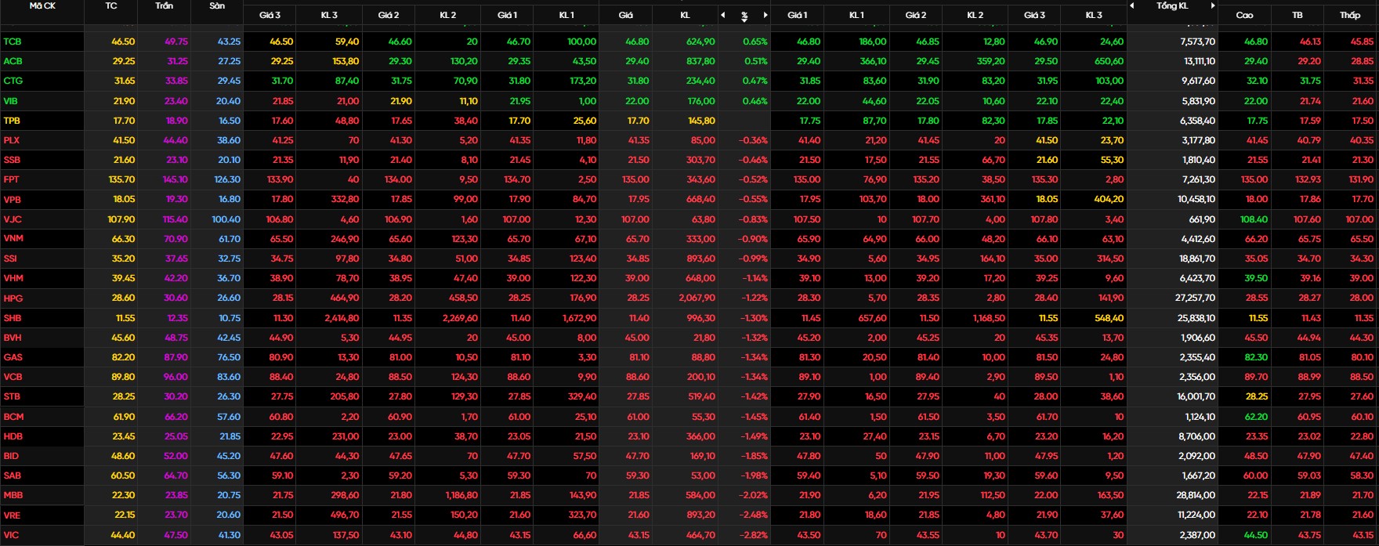1379x546 pixels.
Task: Select the TCB stock symbol
Action: coord(12,42)
